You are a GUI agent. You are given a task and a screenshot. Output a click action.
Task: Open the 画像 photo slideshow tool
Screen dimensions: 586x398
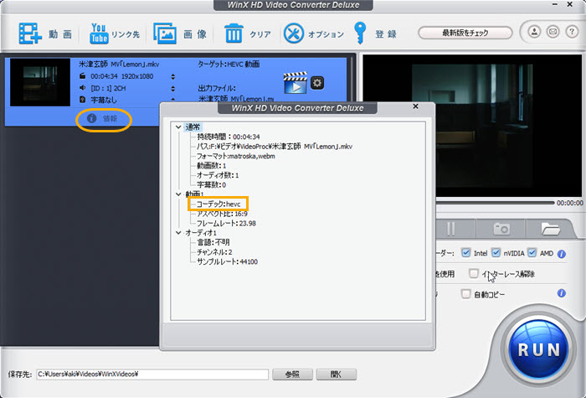coord(180,34)
